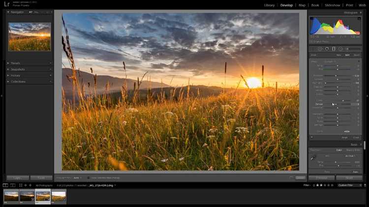Toggle Show Selected Mask Overlay checkbox

[88, 178]
